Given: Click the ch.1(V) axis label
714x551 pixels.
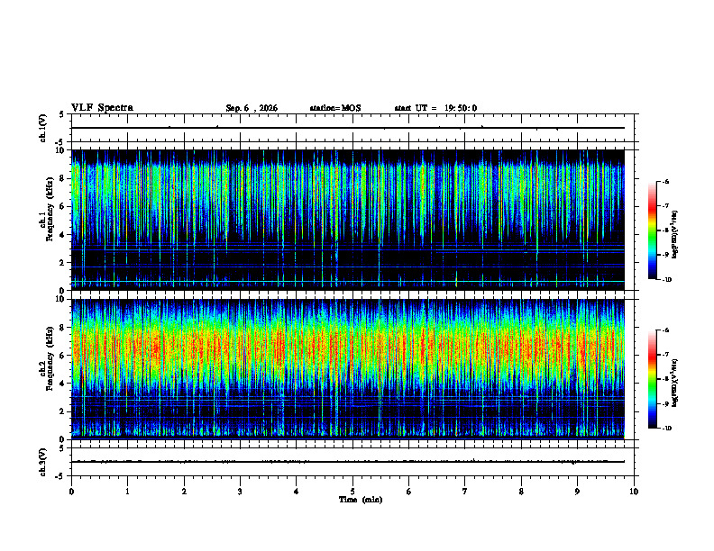Looking at the screenshot, I should pyautogui.click(x=42, y=128).
